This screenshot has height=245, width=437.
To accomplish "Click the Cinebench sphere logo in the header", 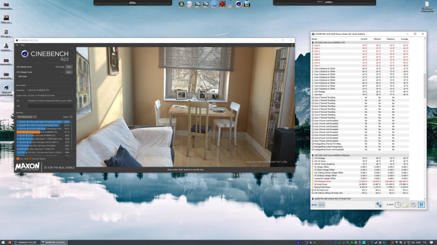I will [x=25, y=53].
